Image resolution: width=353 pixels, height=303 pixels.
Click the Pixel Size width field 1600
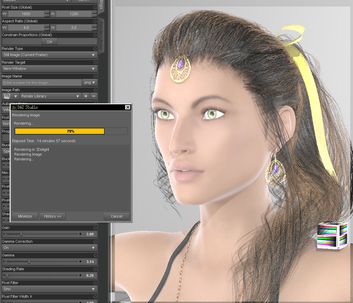click(x=26, y=14)
